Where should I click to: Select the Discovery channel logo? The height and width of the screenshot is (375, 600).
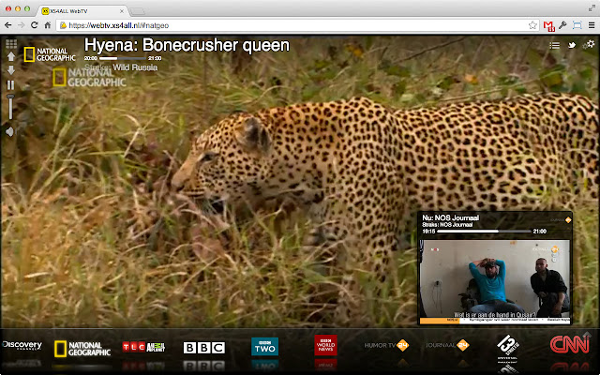point(22,346)
